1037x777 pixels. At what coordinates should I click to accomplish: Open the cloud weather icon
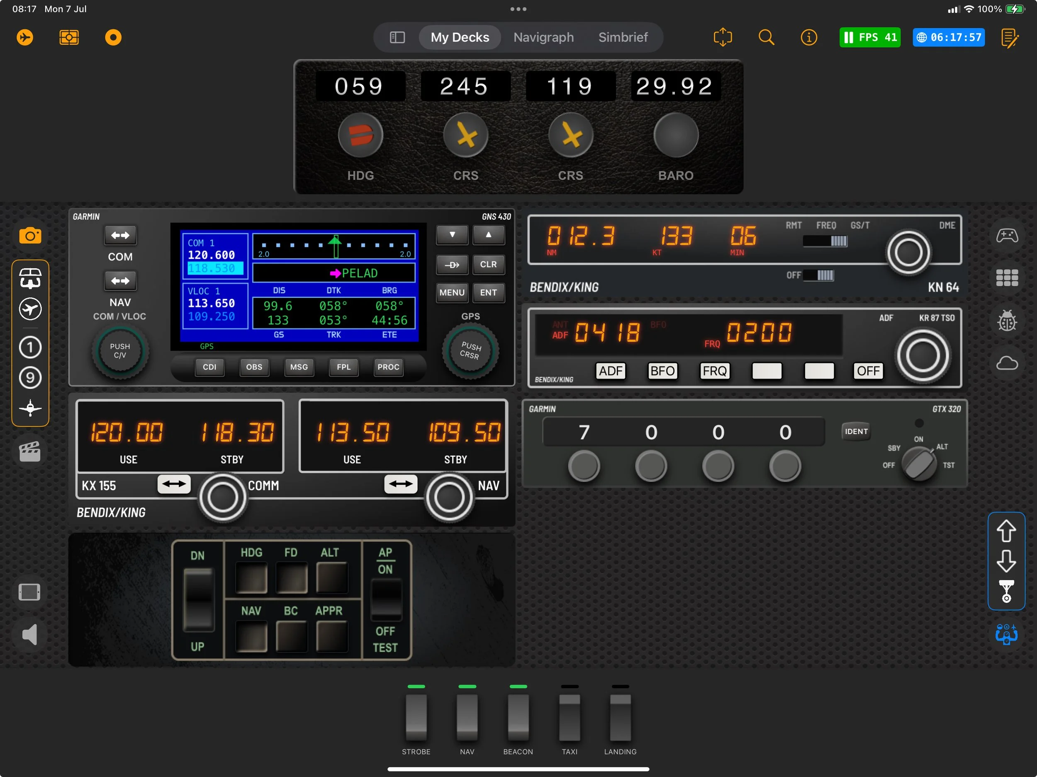coord(1007,363)
